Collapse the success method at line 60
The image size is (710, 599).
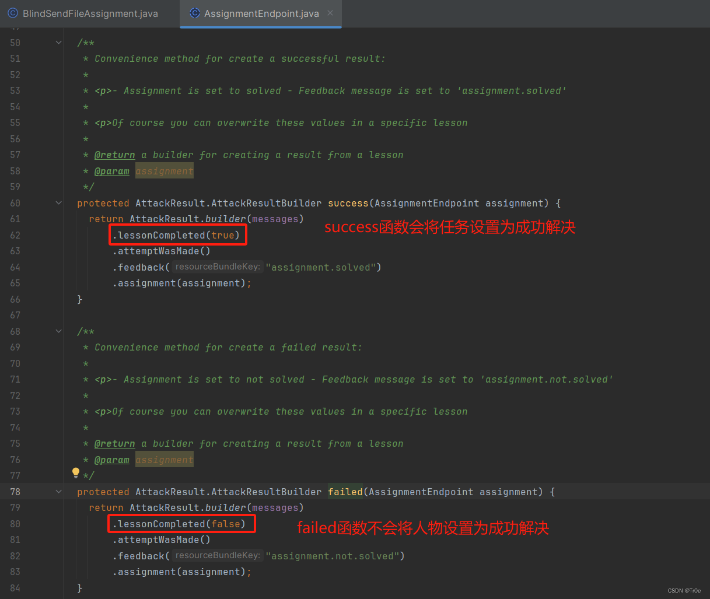58,203
